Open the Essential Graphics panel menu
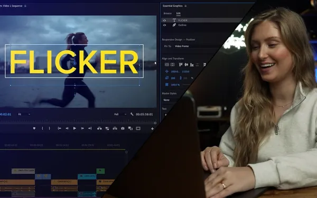 [x=185, y=6]
